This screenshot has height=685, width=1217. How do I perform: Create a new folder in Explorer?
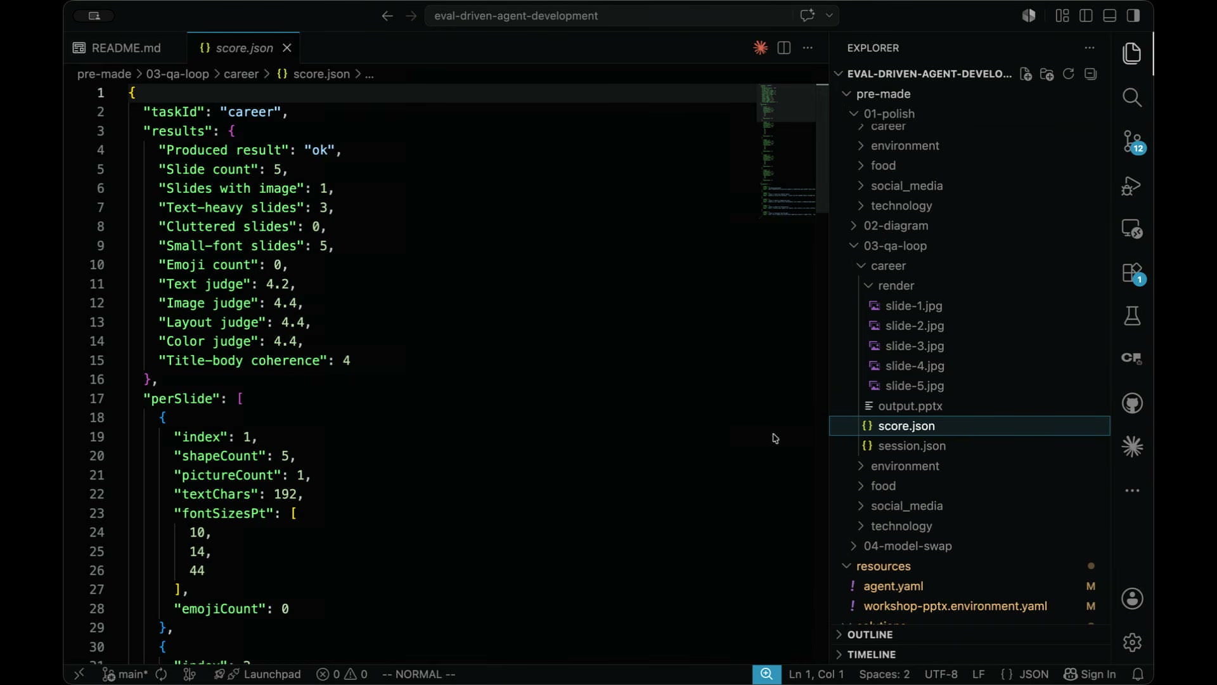pos(1046,74)
